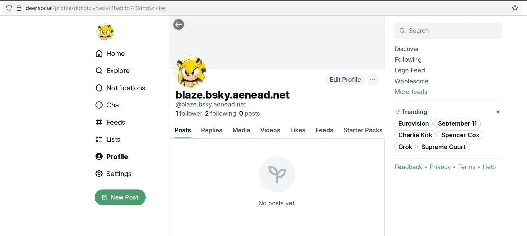Viewport: 527px width, 236px height.
Task: Select the Starter Packs tab
Action: coord(363,130)
